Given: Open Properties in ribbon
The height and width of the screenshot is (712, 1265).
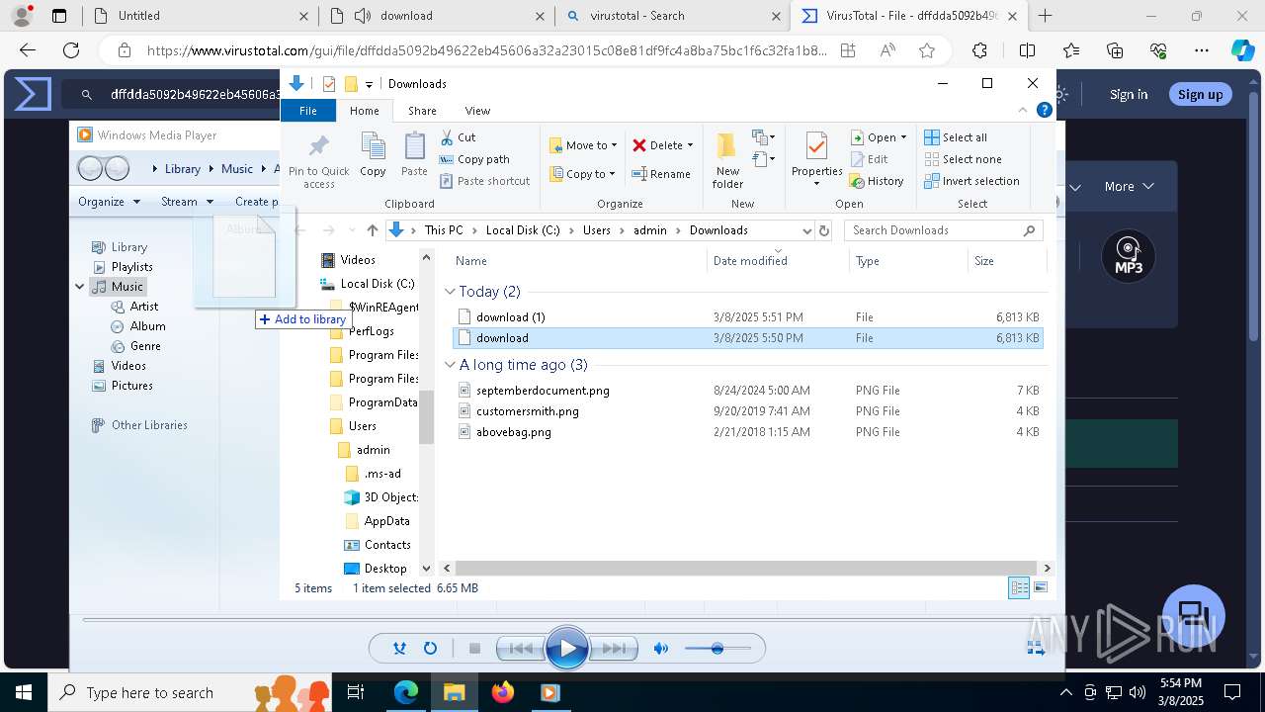Looking at the screenshot, I should coord(816,158).
